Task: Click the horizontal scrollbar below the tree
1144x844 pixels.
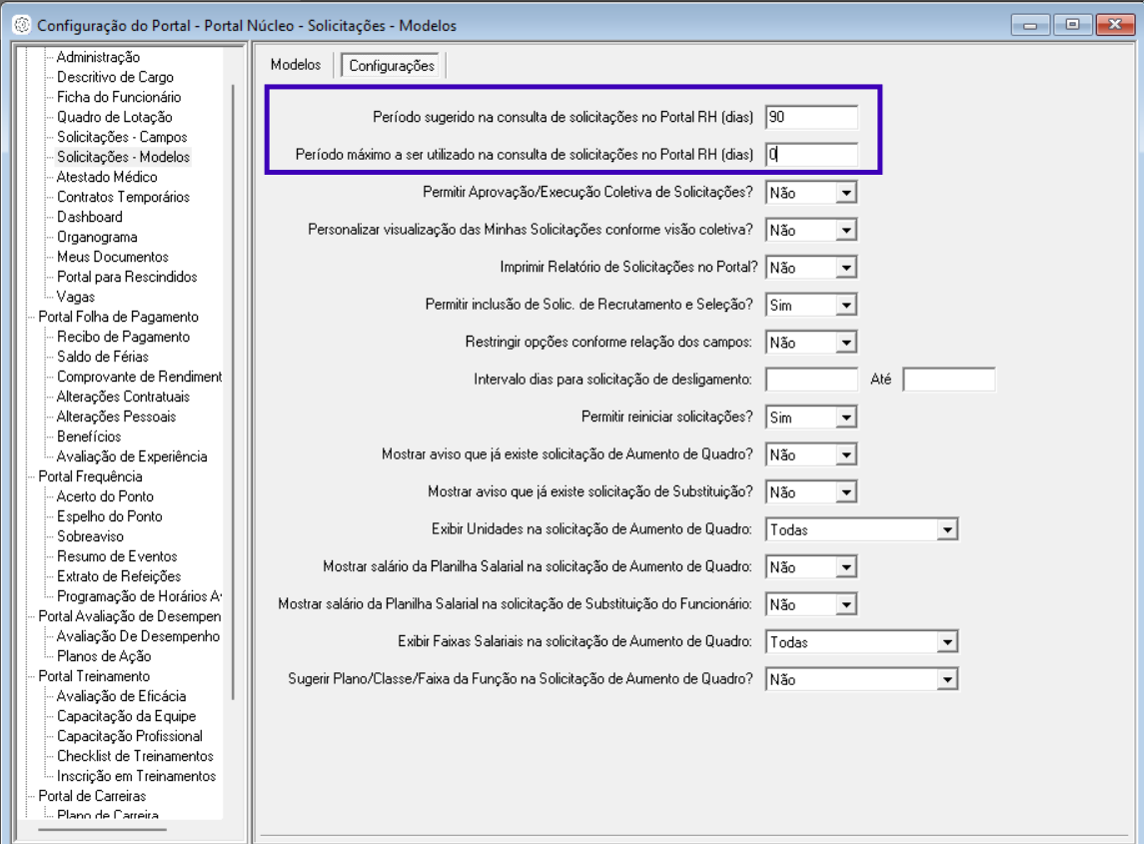Action: coord(102,829)
